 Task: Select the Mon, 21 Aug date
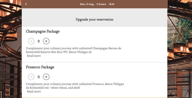[x=87, y=4]
